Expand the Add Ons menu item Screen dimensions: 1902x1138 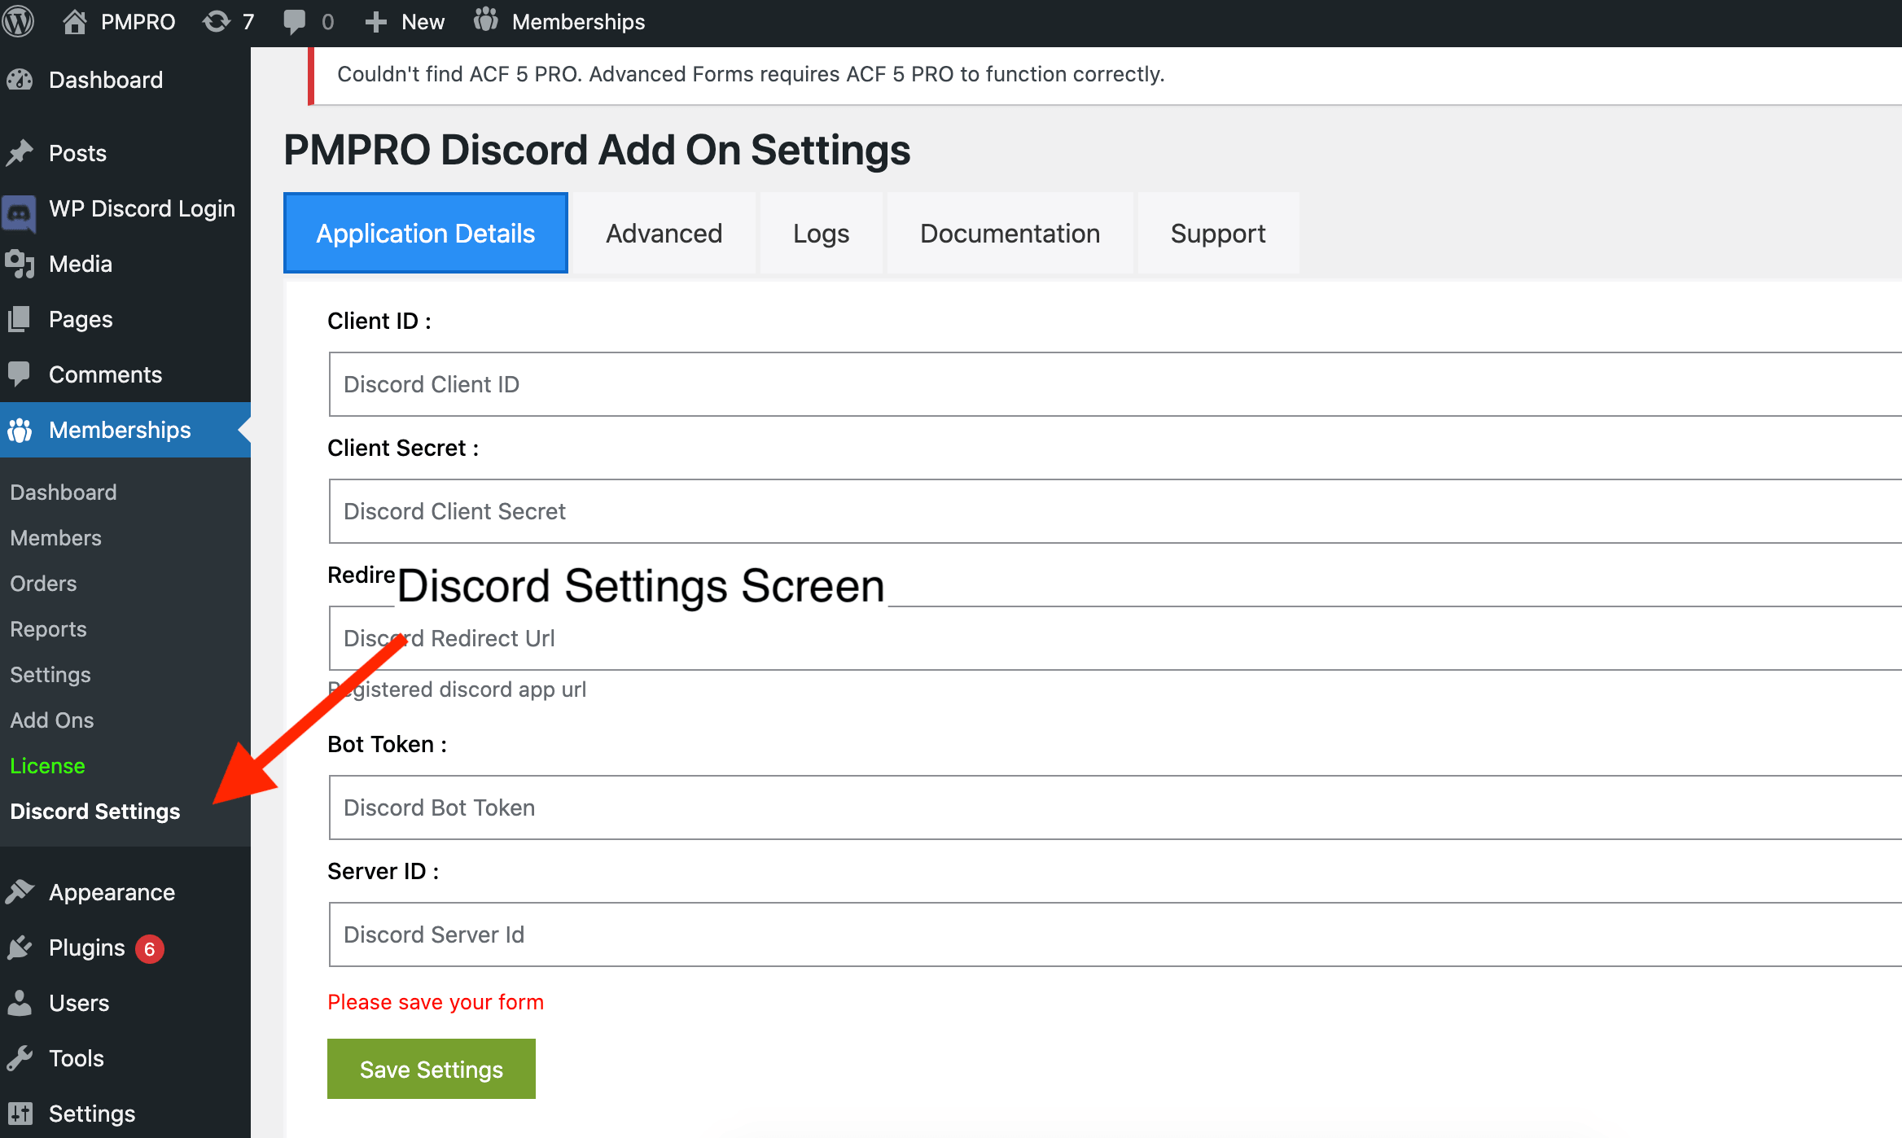53,720
